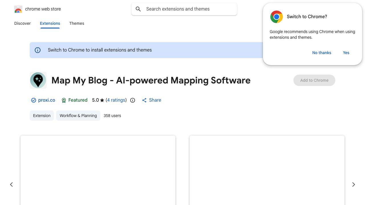365x205 pixels.
Task: Click the Featured label text
Action: (x=78, y=100)
